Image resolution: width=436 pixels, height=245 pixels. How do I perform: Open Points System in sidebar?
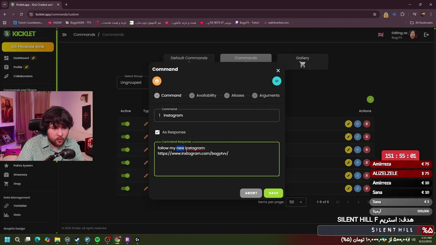click(23, 166)
